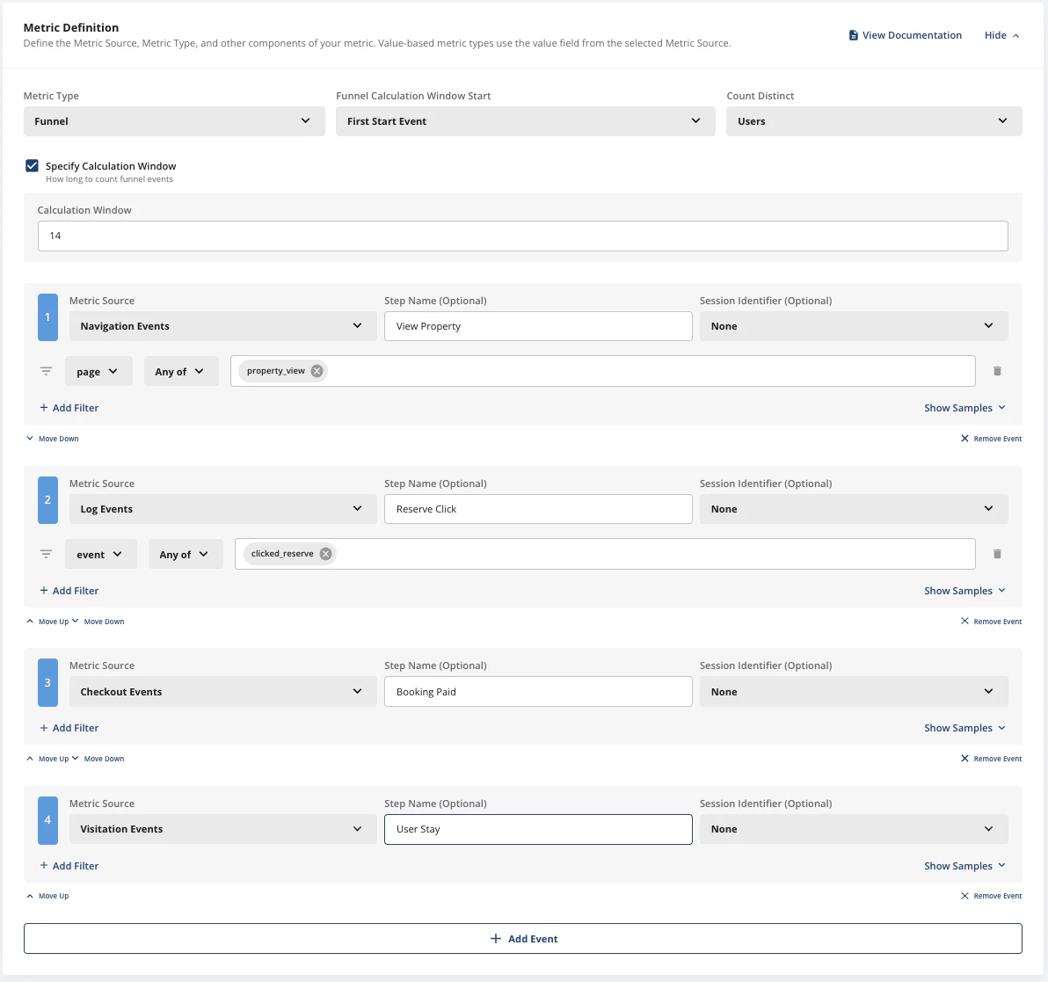Screen dimensions: 1048x982
Task: Click the Calculation Window value field
Action: pos(522,236)
